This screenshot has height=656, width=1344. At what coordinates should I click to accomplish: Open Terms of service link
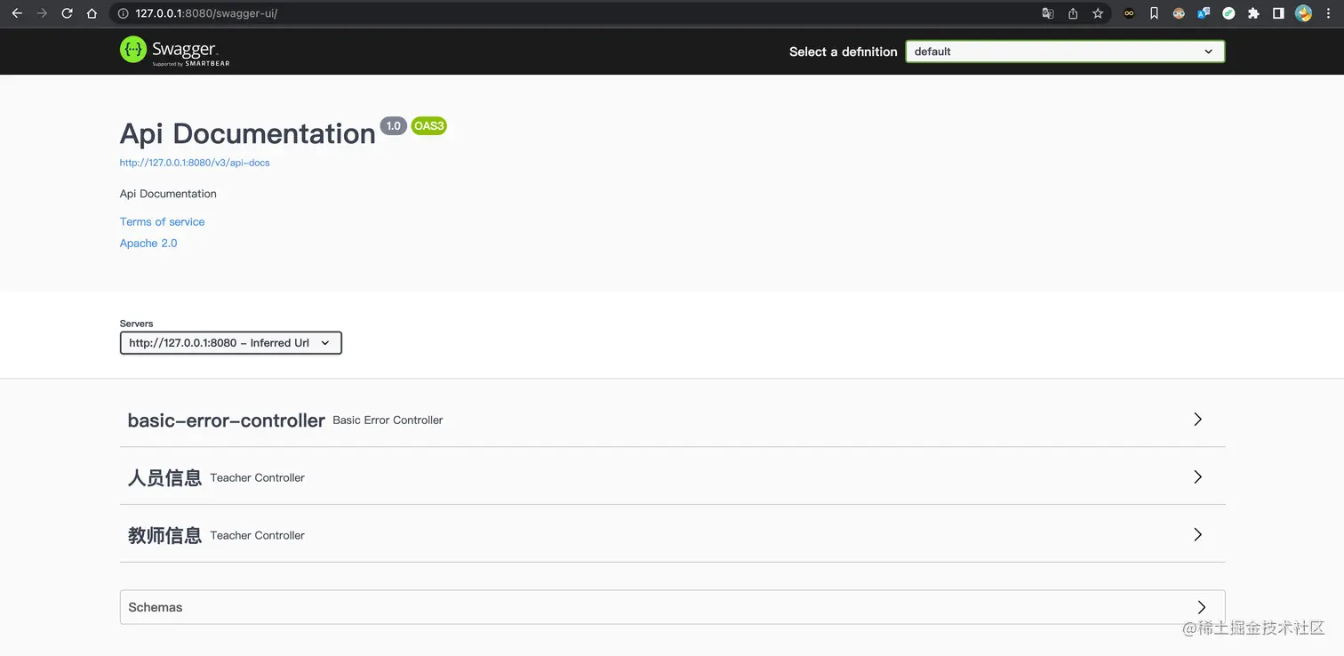coord(162,221)
